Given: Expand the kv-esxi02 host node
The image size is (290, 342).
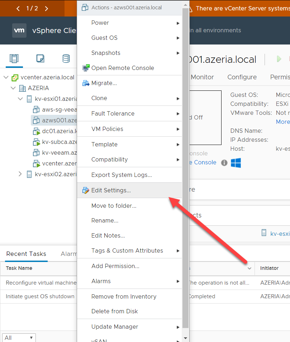Looking at the screenshot, I should pos(20,174).
